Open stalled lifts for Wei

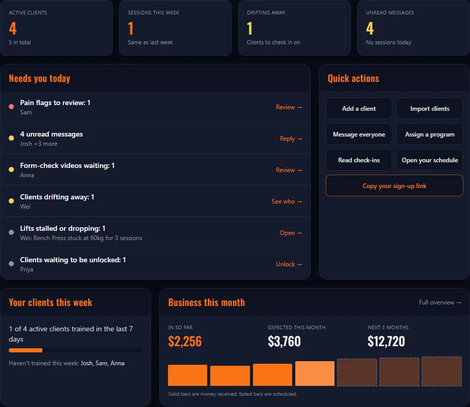pos(291,233)
